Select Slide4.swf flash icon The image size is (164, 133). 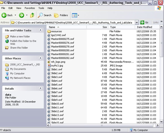pyautogui.click(x=49, y=81)
